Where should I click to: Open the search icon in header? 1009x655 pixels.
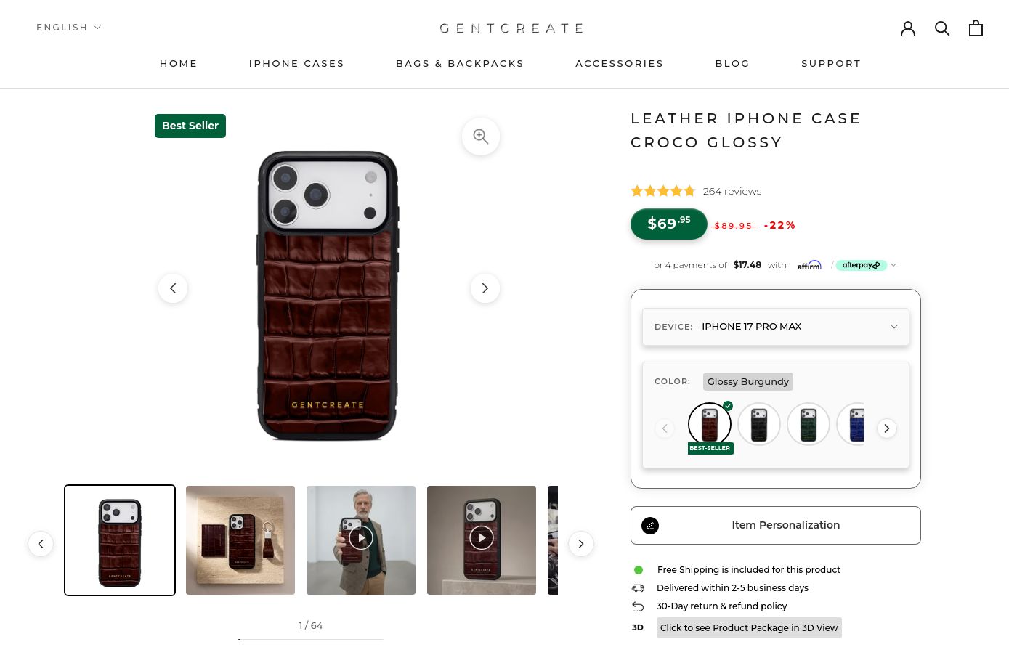tap(942, 28)
